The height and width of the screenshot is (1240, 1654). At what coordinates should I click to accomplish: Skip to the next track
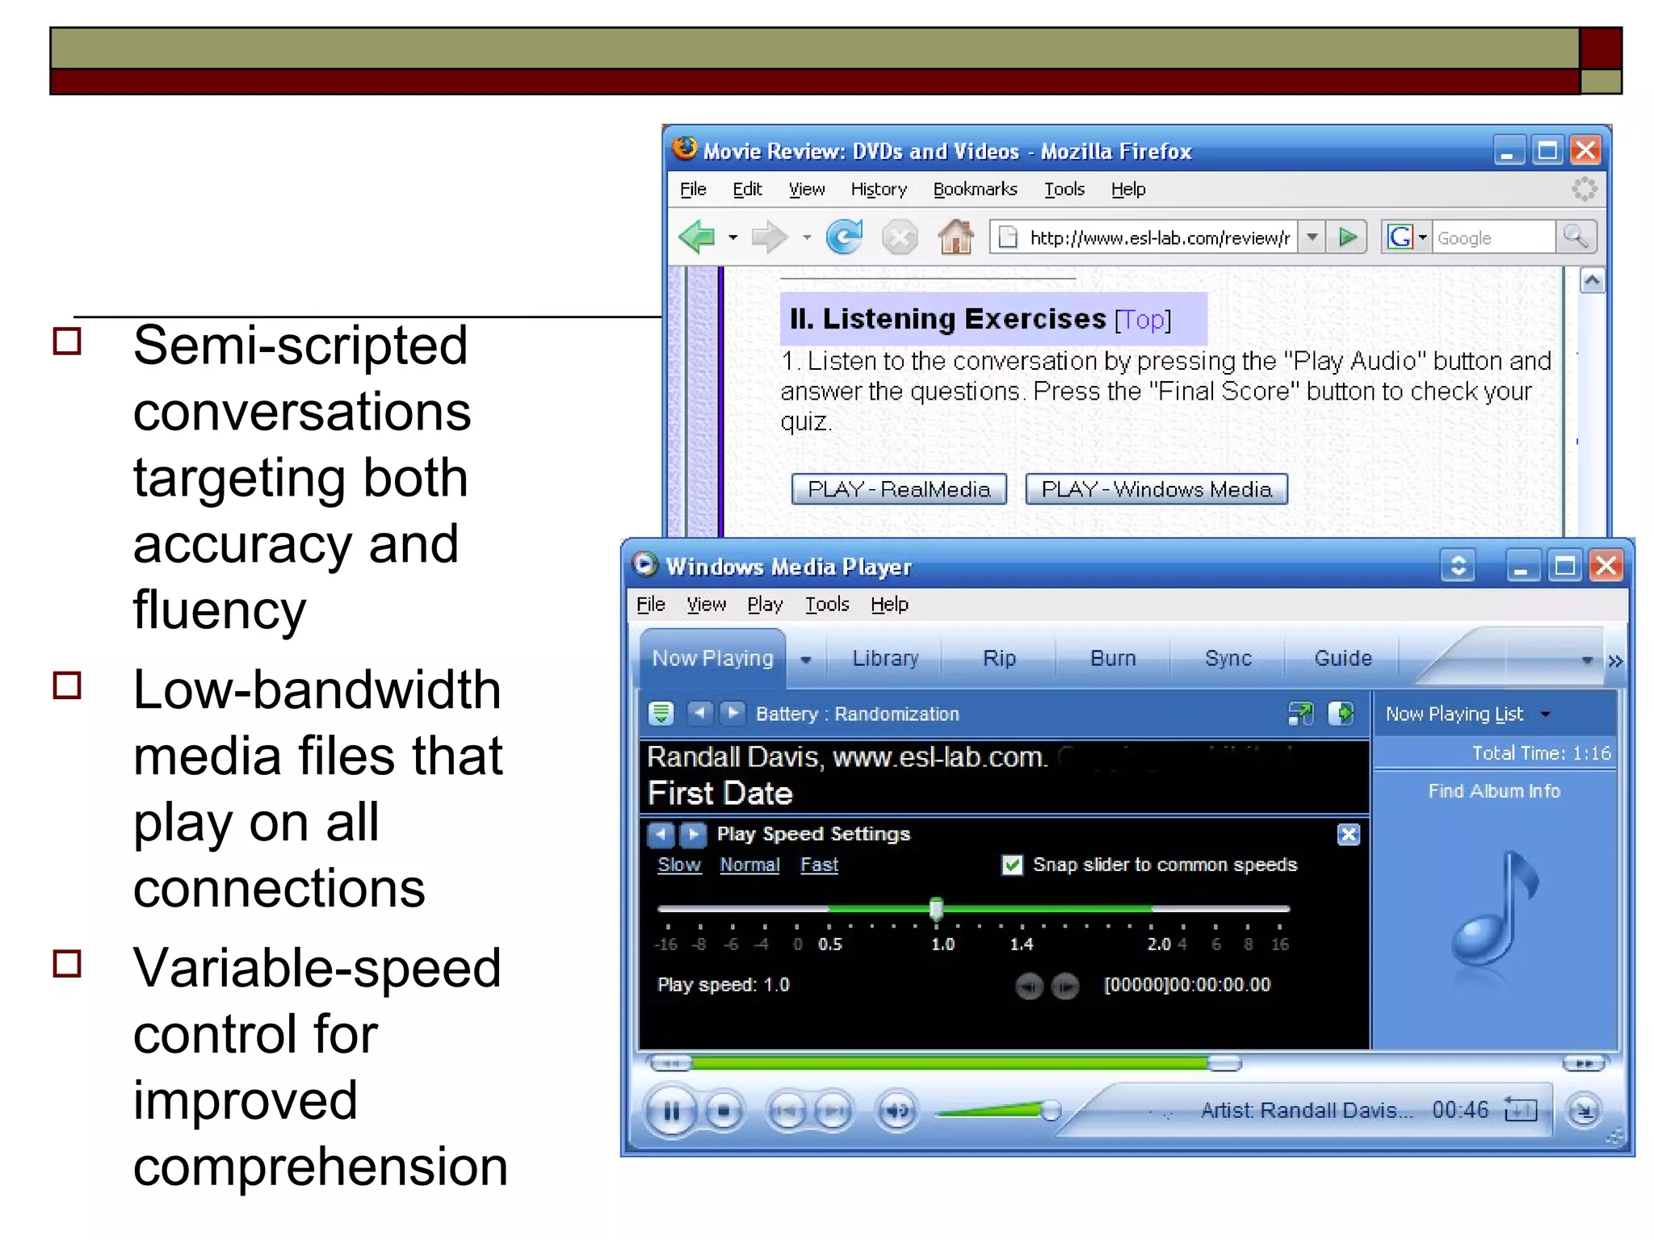(x=833, y=1112)
